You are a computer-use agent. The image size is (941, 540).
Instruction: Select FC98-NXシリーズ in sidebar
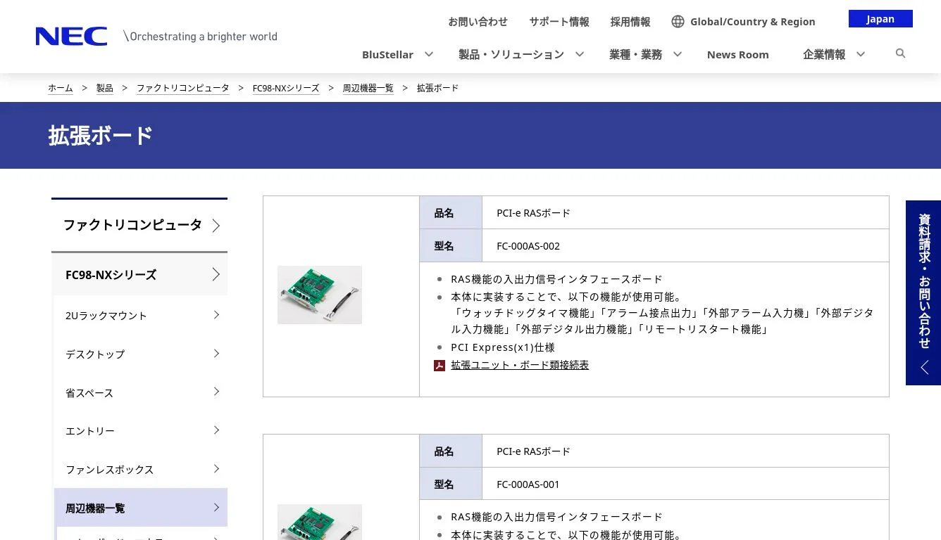coord(139,274)
